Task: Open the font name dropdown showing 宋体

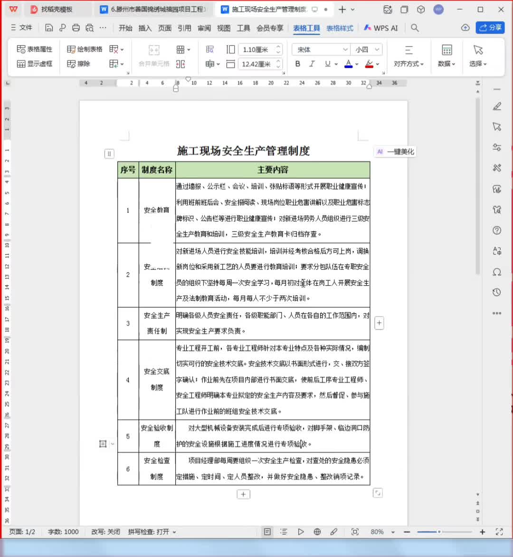Action: pos(321,49)
